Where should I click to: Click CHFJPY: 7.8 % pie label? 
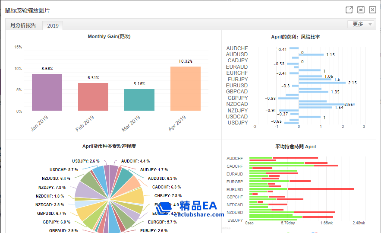[168, 196]
